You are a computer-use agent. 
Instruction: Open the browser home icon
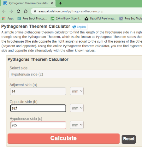[x=26, y=11]
